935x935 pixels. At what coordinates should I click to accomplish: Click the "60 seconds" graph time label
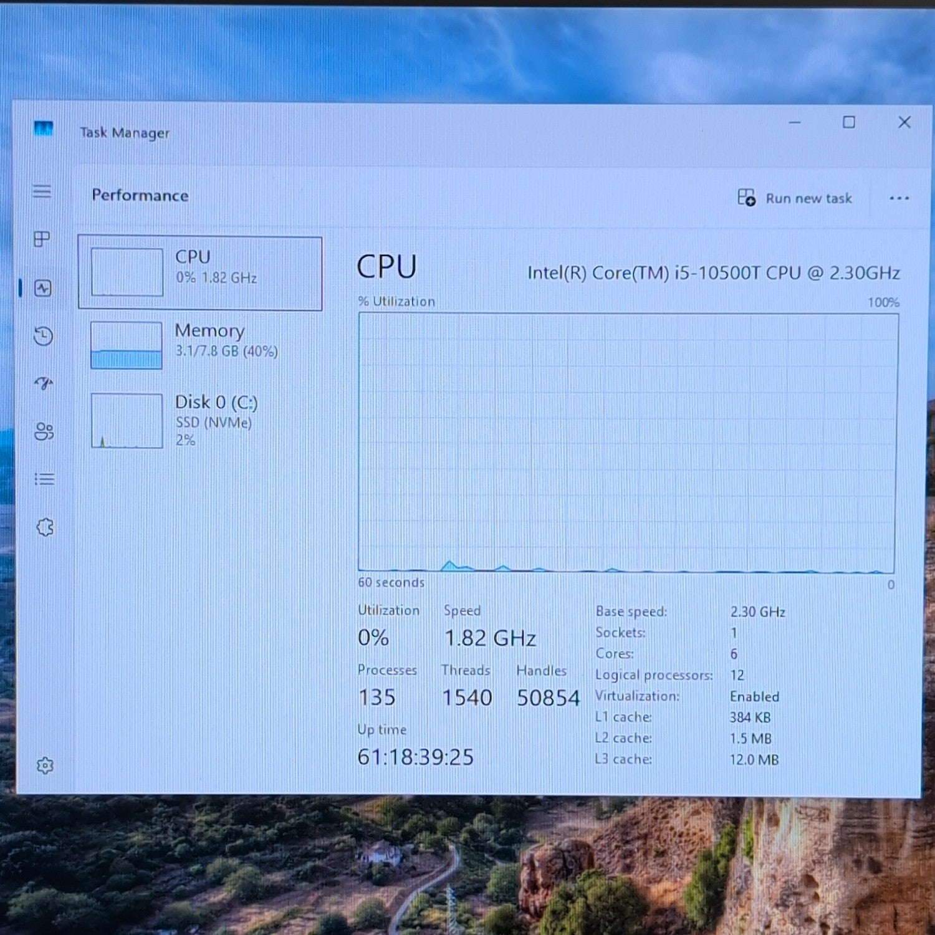tap(391, 582)
